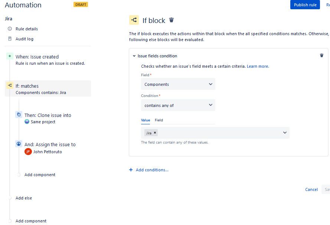This screenshot has height=225, width=330.
Task: Click the Rule details info icon
Action: 10,29
